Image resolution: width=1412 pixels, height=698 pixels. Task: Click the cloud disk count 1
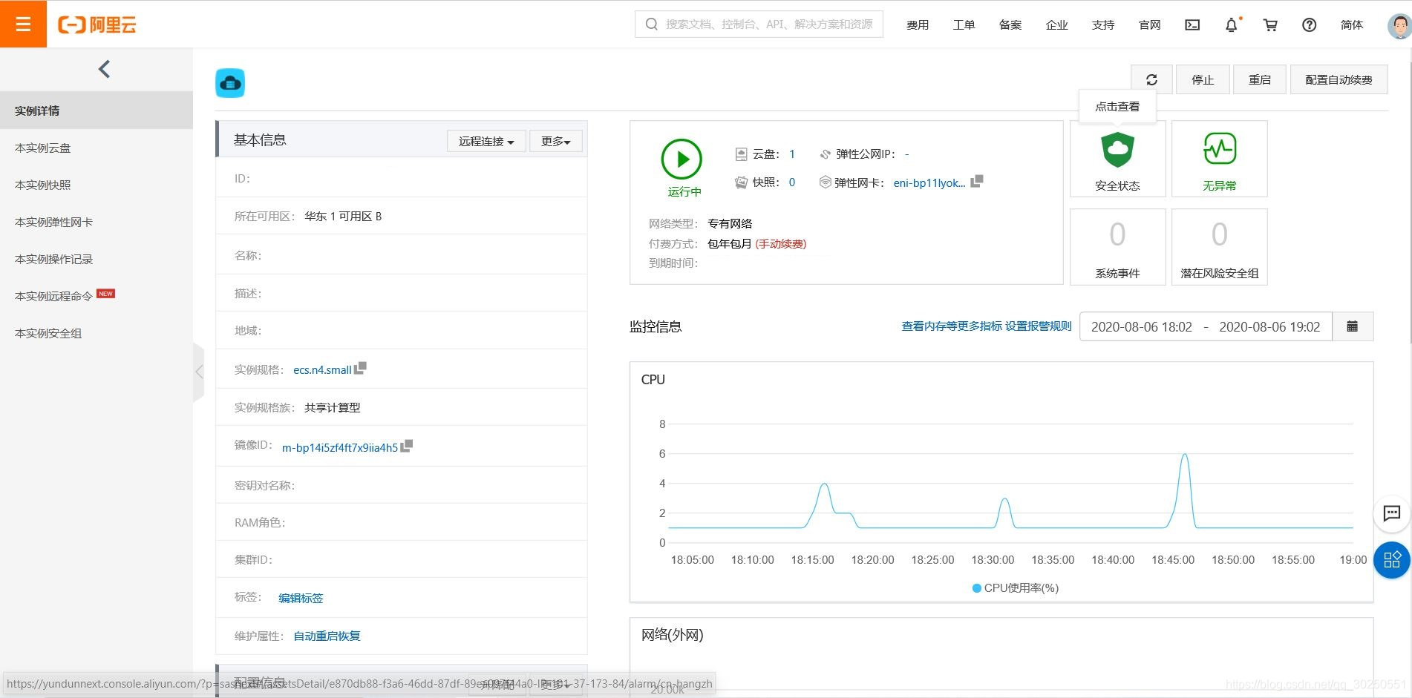pos(792,154)
